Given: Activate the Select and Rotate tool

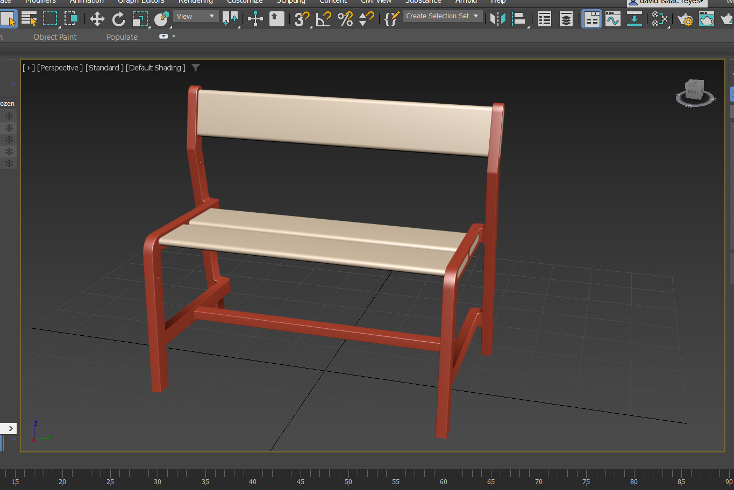Looking at the screenshot, I should tap(118, 19).
